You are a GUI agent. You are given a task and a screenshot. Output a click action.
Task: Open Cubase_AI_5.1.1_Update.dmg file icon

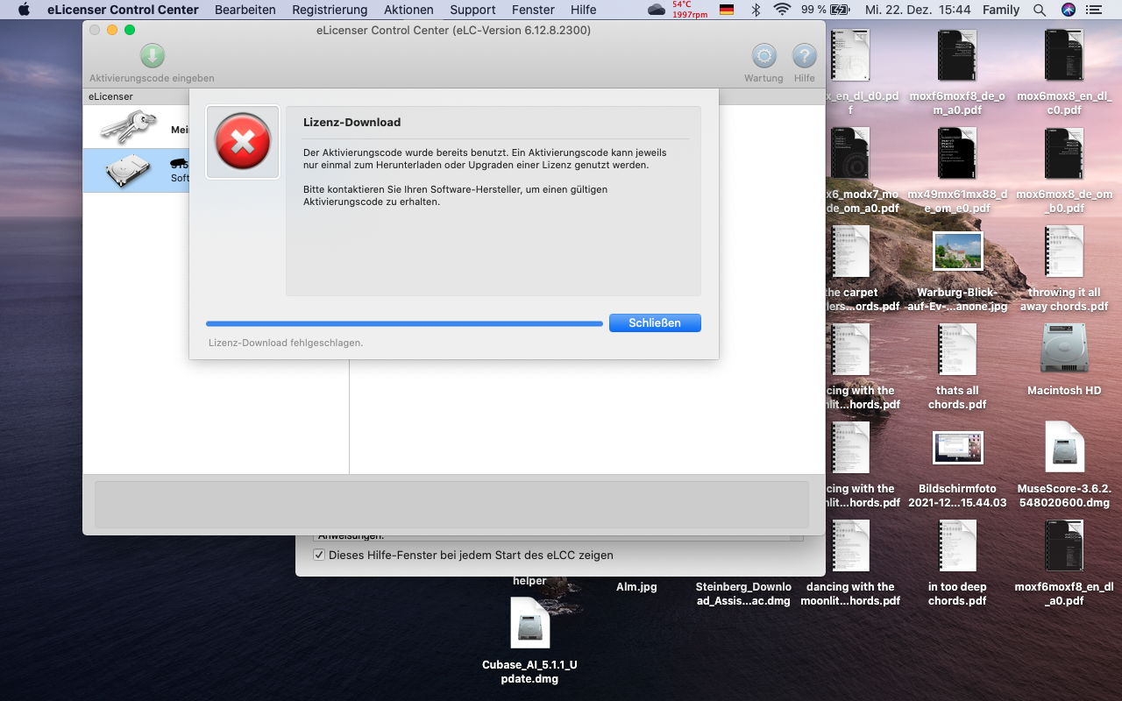529,624
